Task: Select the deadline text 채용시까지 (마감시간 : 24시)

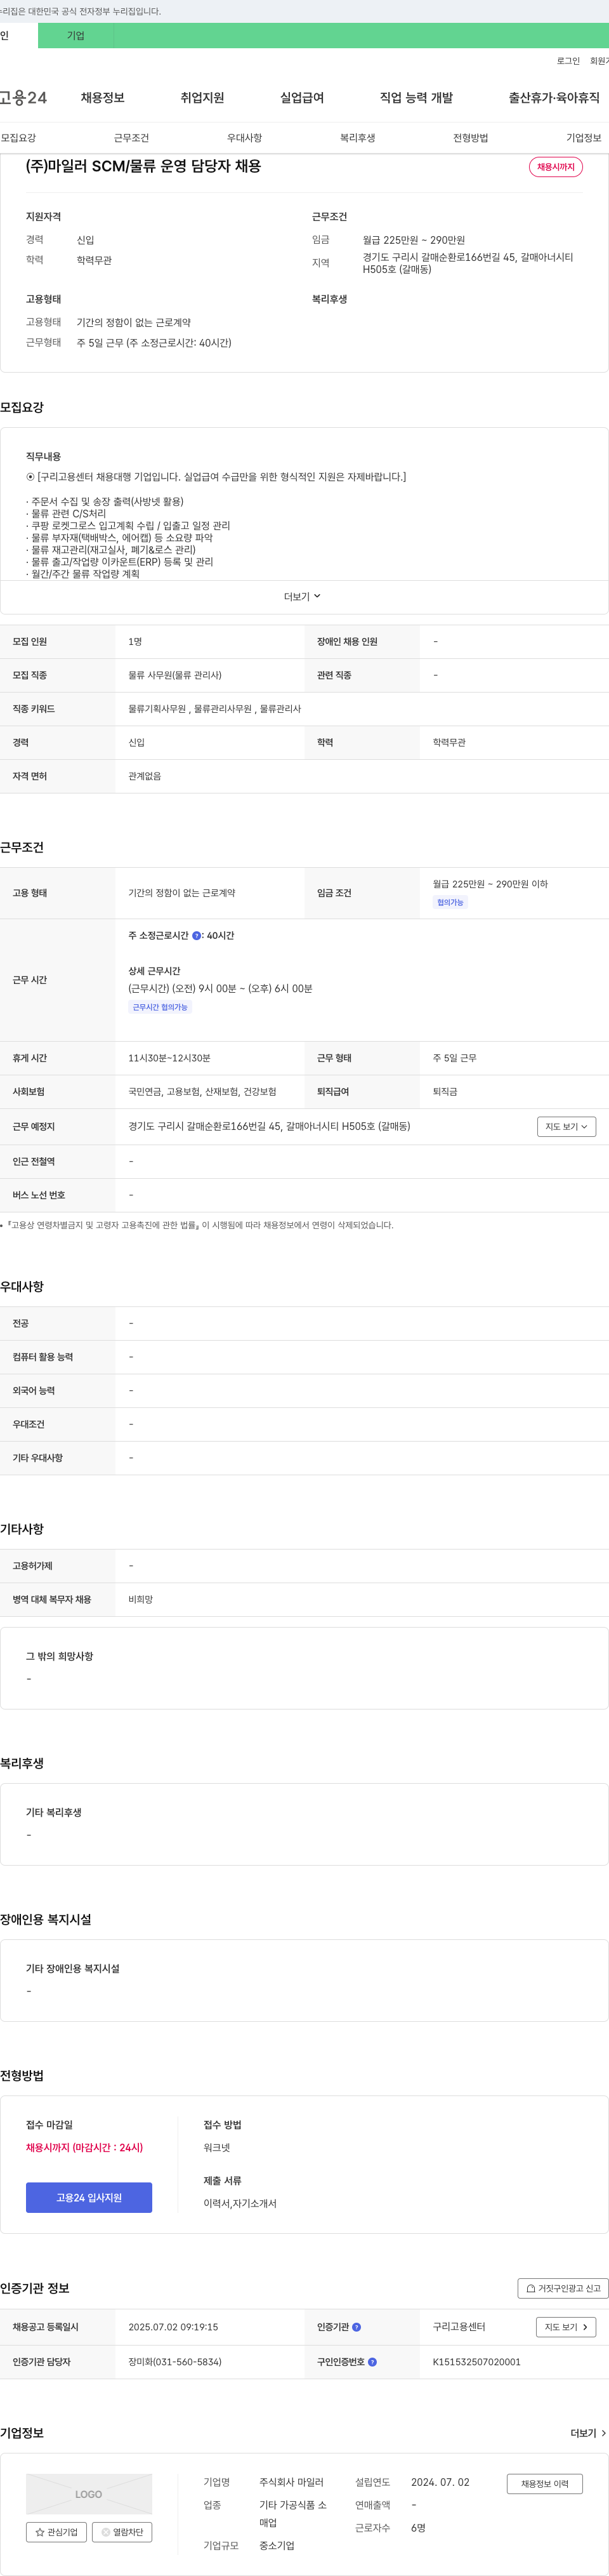Action: (84, 2147)
